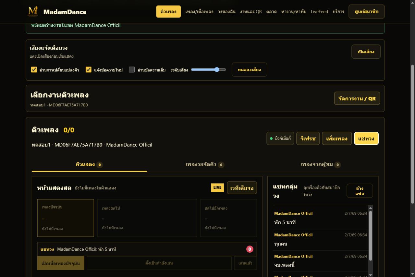Click the chat scrollbar up arrow

[x=371, y=208]
